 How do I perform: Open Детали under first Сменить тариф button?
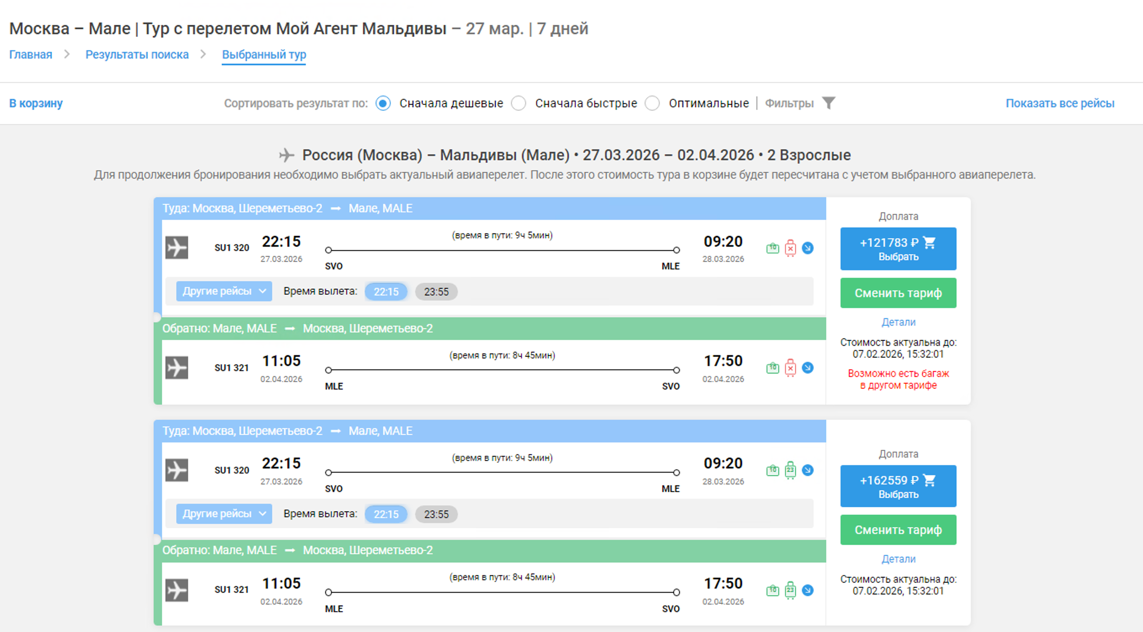coord(898,322)
